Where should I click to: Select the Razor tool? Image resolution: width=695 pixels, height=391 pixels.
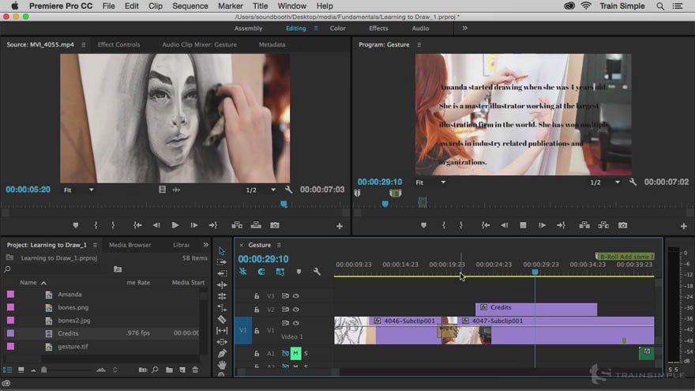click(x=222, y=319)
